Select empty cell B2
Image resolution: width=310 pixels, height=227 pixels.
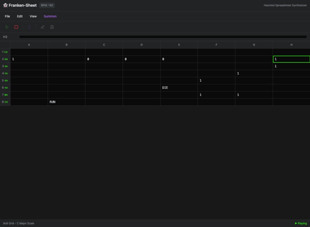(67, 59)
